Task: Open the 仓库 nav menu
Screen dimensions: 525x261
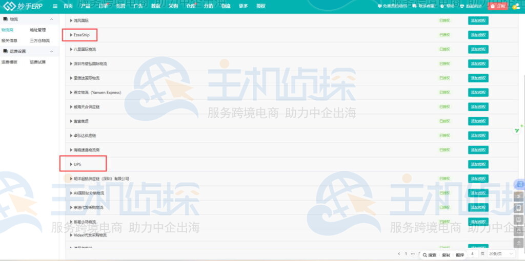Action: tap(191, 6)
